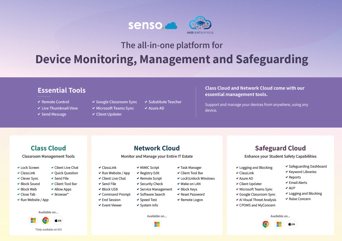
Task: Click 'Security Check' in Network Cloud
Action: (151, 184)
